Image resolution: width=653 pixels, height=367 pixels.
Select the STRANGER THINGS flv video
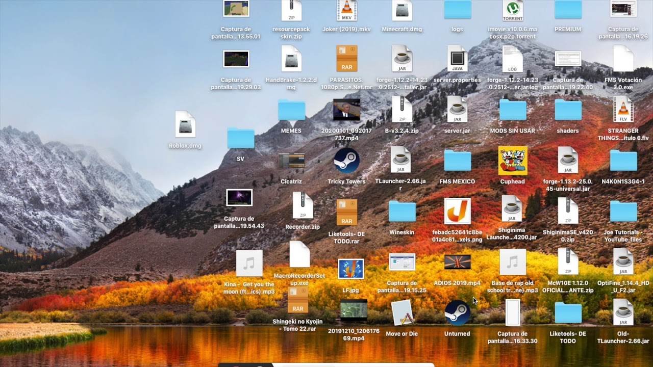pos(623,109)
